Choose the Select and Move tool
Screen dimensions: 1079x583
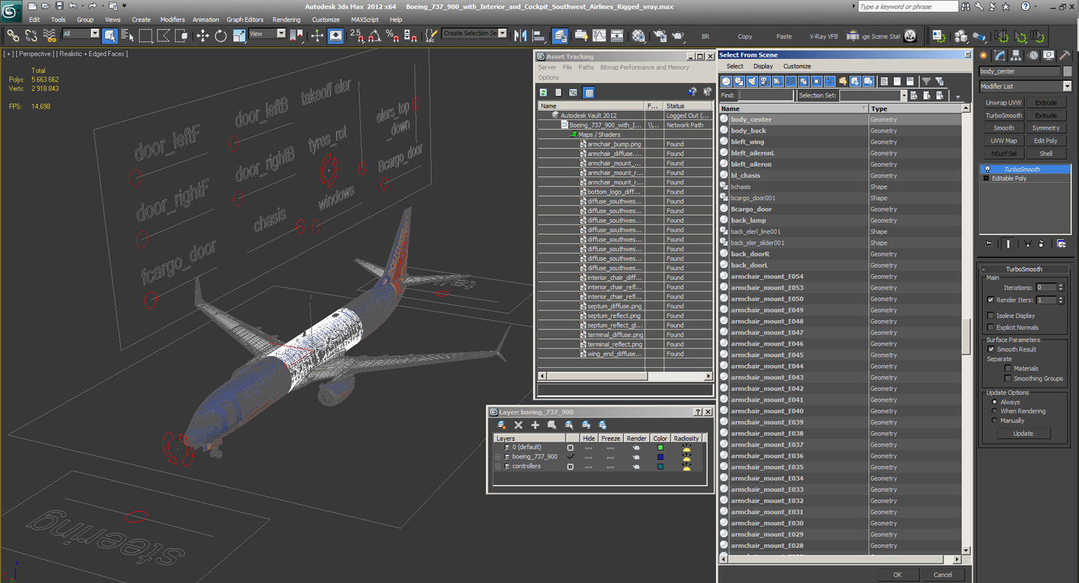[x=202, y=35]
